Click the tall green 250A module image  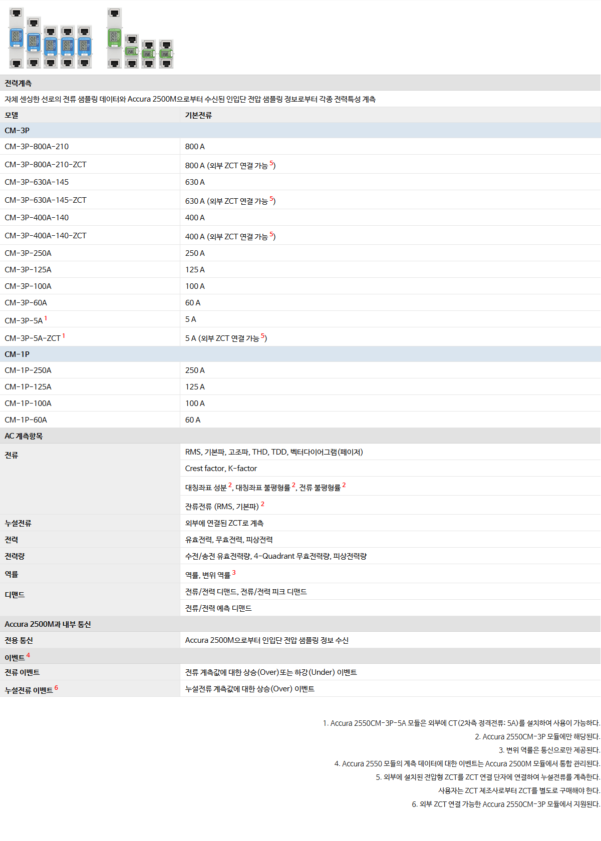[x=115, y=38]
